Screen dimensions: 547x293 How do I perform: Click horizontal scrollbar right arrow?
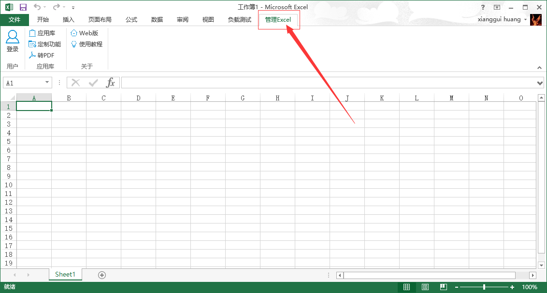click(x=533, y=275)
